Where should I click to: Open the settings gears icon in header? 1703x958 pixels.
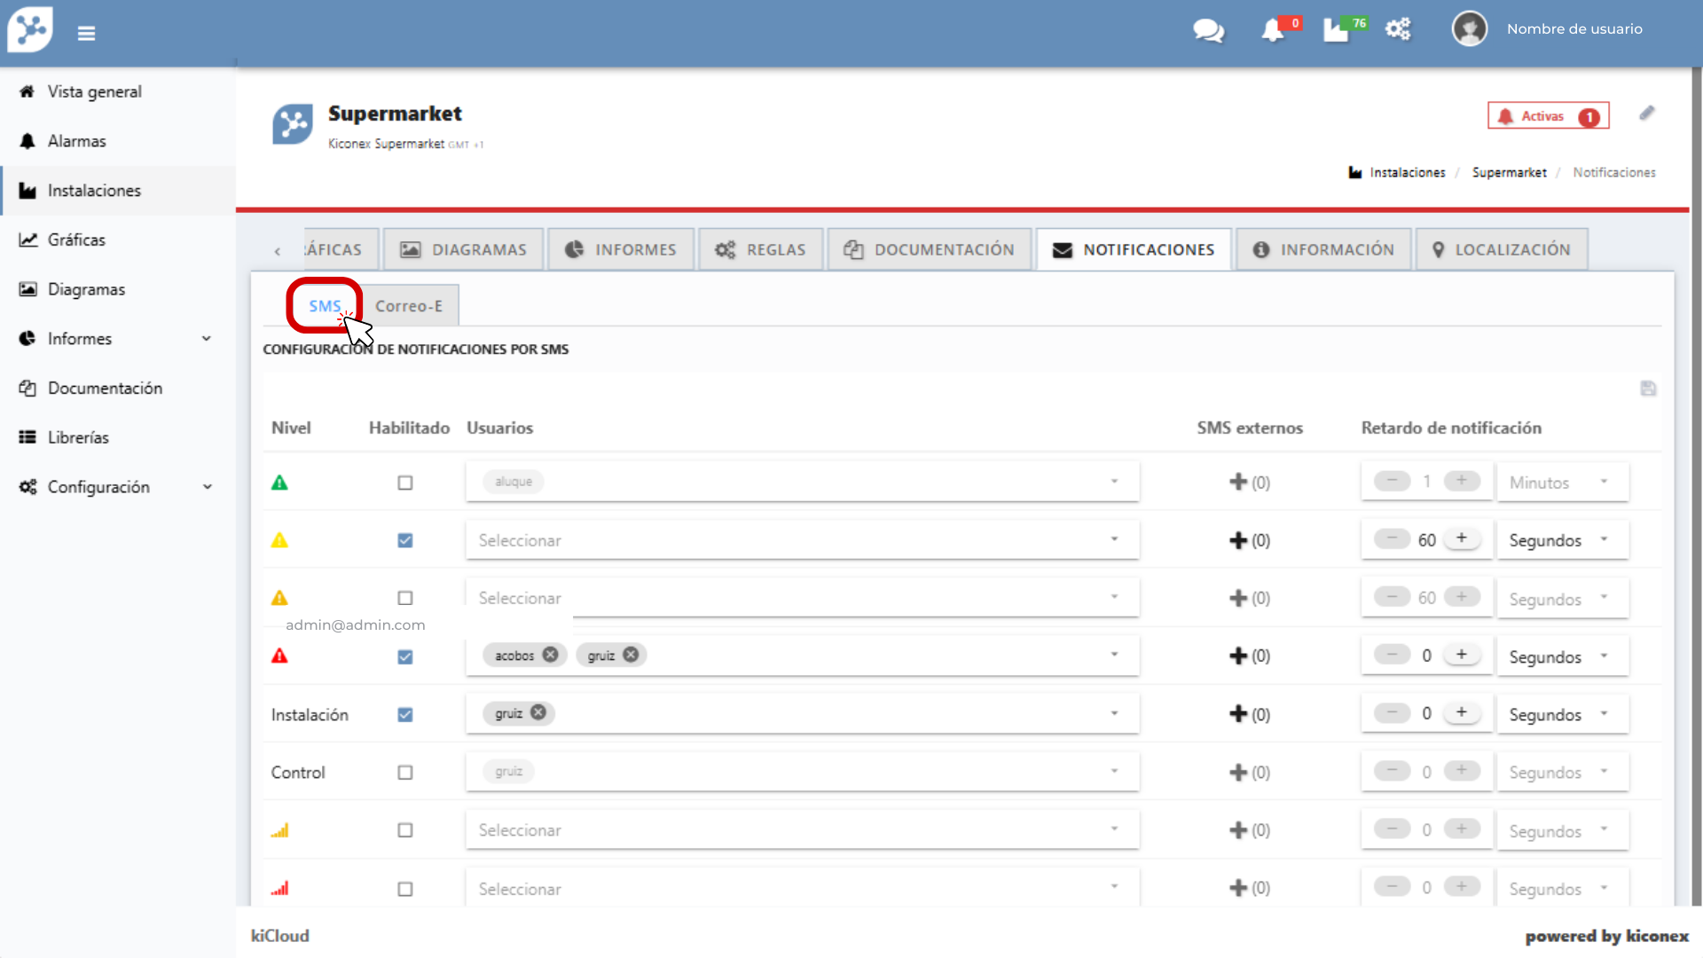click(1398, 29)
